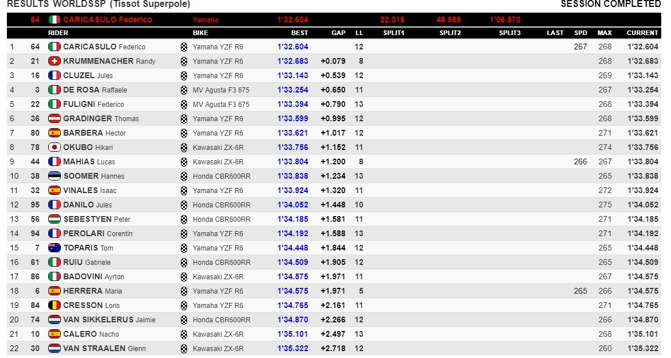Select rider name 'CALERO Nacho'
Viewport: 671px width, 358px height.
[x=91, y=334]
